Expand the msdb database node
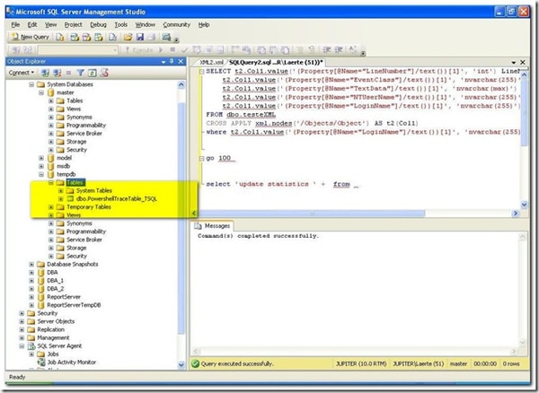The image size is (539, 393). point(41,166)
